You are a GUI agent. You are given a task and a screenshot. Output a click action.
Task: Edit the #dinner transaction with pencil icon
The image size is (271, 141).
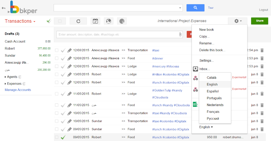point(69,58)
